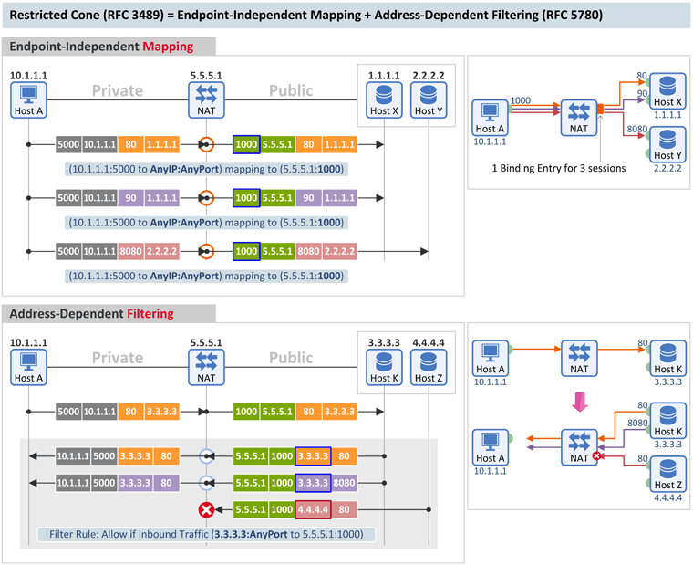Click pink 8080 port box left of NAT line

(130, 251)
